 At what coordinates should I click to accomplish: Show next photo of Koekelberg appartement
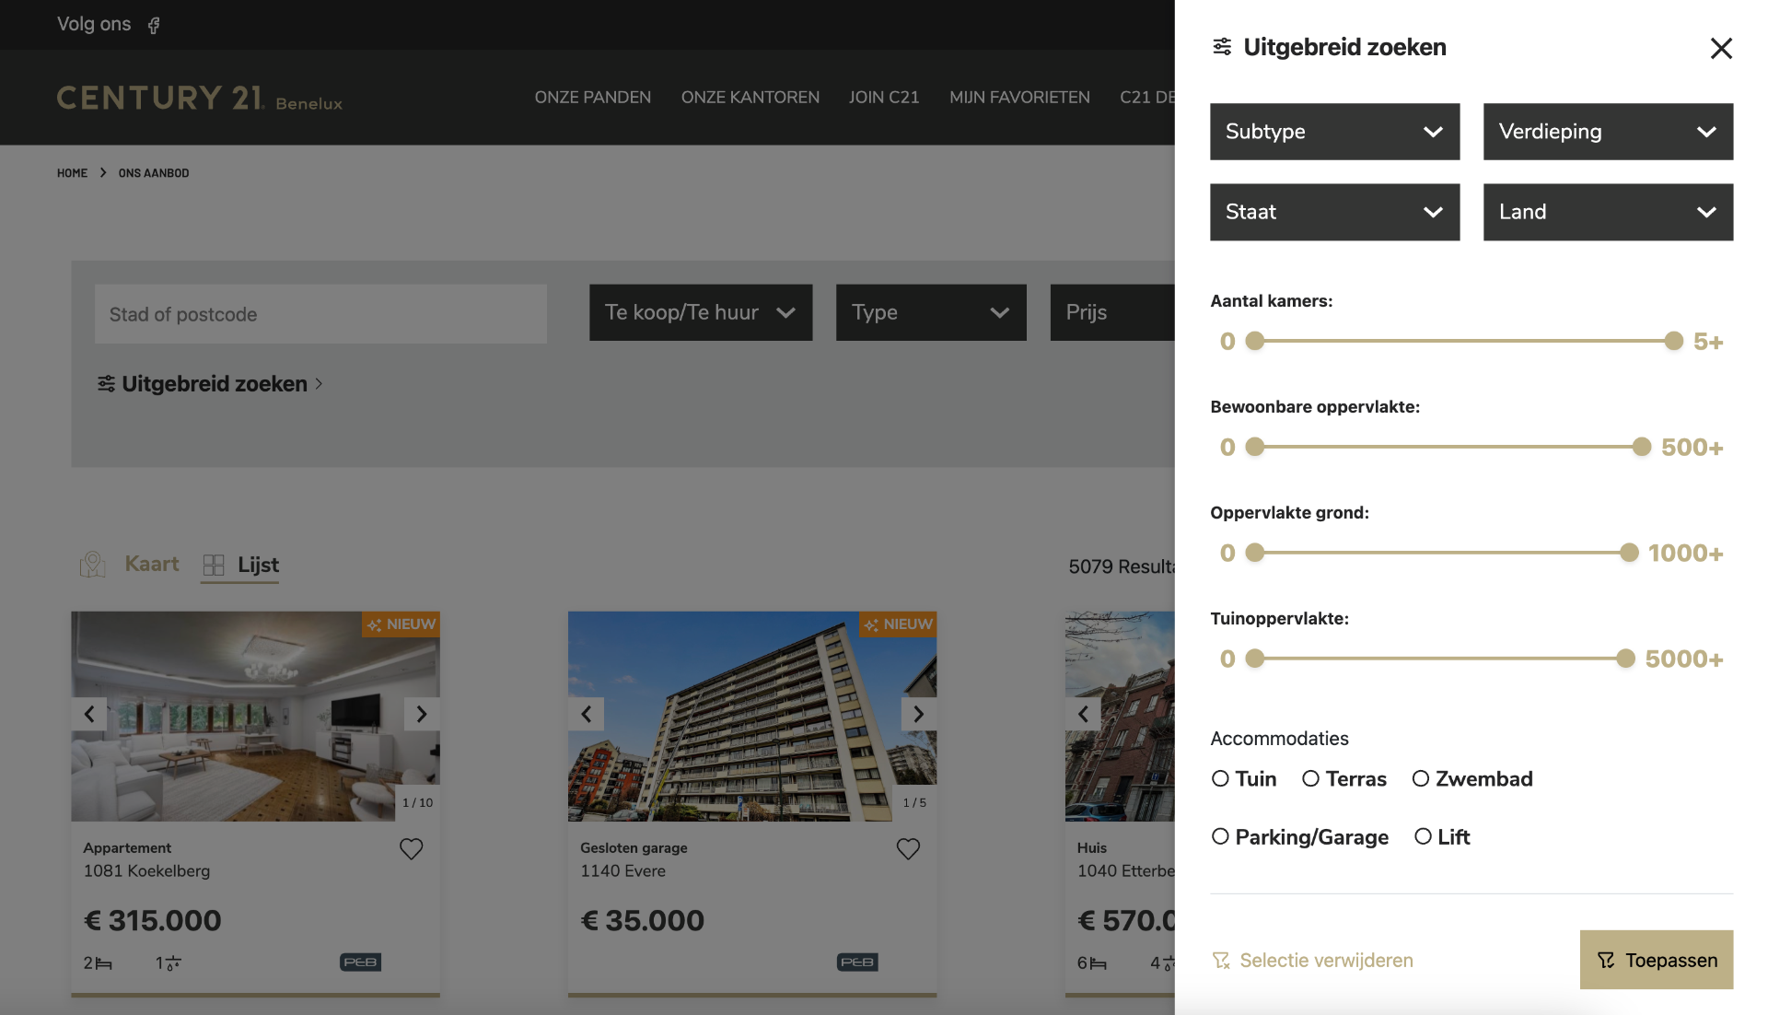pos(421,714)
